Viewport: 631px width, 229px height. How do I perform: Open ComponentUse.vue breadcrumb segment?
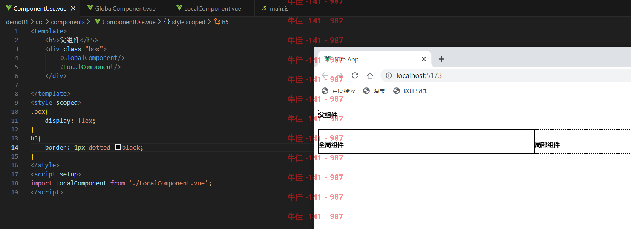coord(129,22)
